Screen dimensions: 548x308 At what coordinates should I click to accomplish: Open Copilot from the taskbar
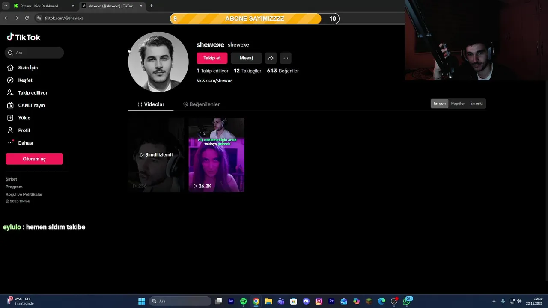point(356,301)
